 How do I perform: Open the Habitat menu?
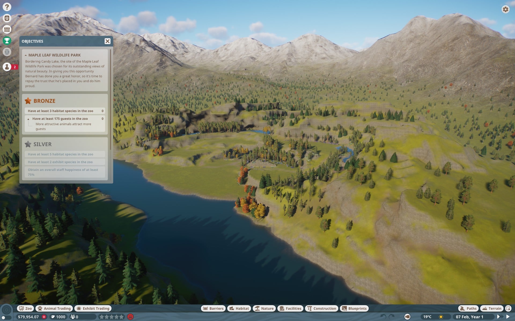239,308
